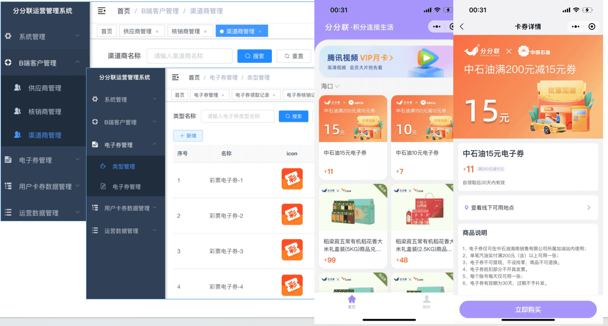Click the 搜索 button beside 类型名称
Viewport: 608px width, 326px height.
pyautogui.click(x=294, y=117)
